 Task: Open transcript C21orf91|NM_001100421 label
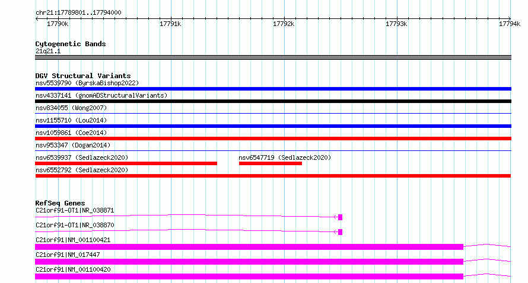coord(73,240)
